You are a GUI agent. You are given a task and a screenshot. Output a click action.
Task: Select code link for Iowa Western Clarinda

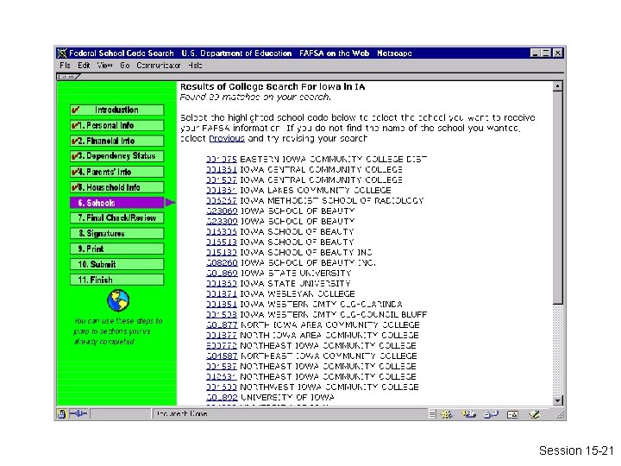[x=222, y=305]
